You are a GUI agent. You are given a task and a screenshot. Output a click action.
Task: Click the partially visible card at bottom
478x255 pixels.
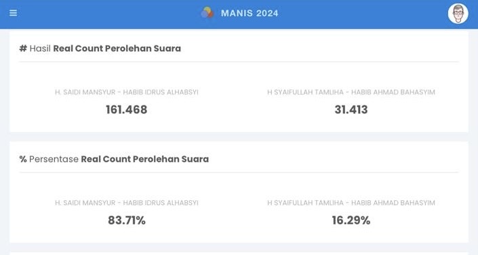239,254
